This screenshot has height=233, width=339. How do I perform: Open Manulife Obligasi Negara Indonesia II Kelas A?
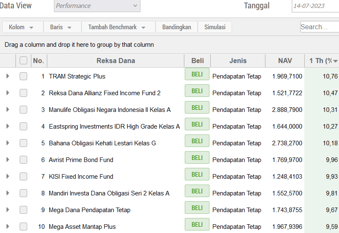[110, 110]
